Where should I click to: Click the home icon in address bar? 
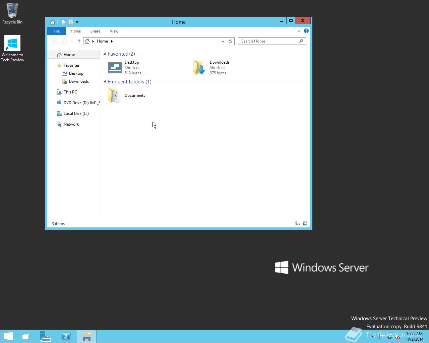point(87,41)
